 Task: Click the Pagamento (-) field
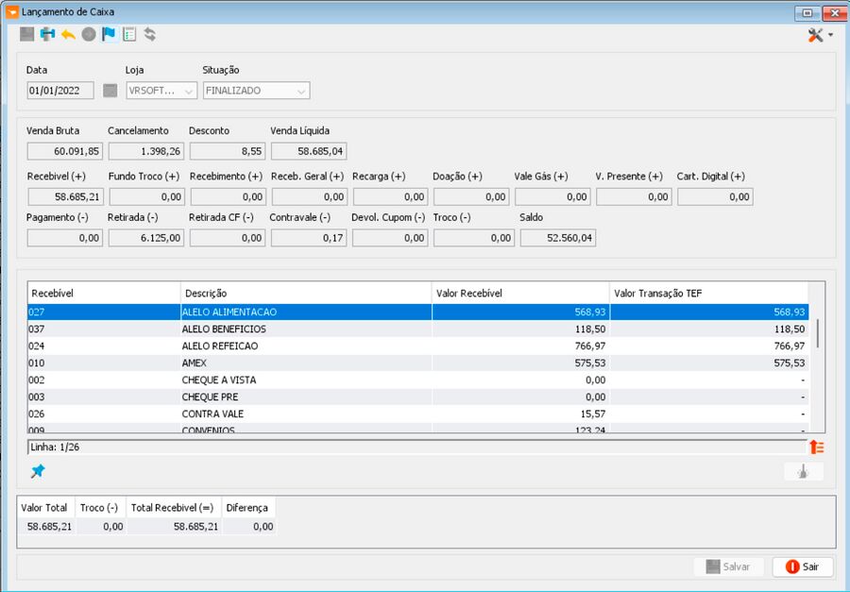click(64, 238)
